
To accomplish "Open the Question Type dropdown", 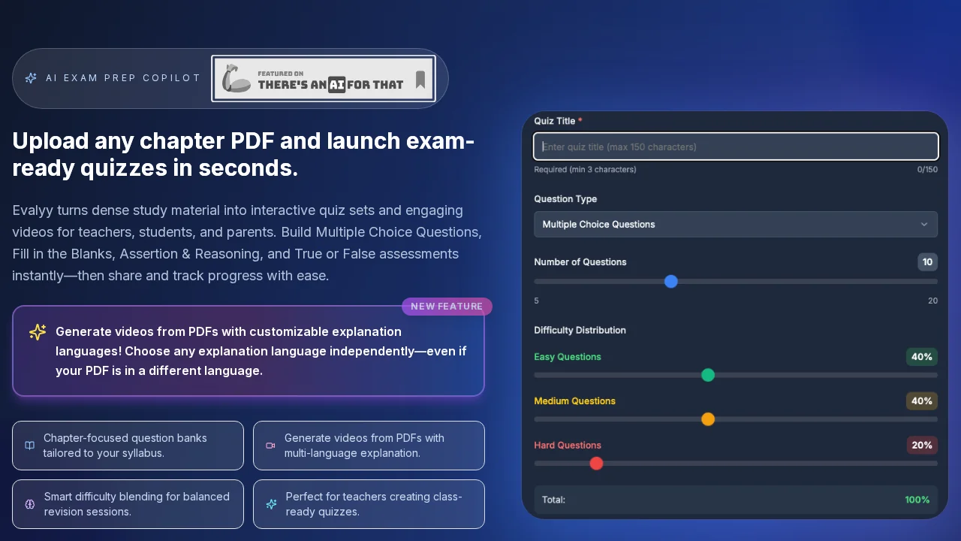I will (x=736, y=224).
